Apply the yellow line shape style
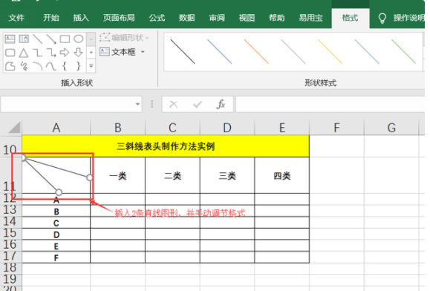Image resolution: width=430 pixels, height=291 pixels. pos(330,51)
